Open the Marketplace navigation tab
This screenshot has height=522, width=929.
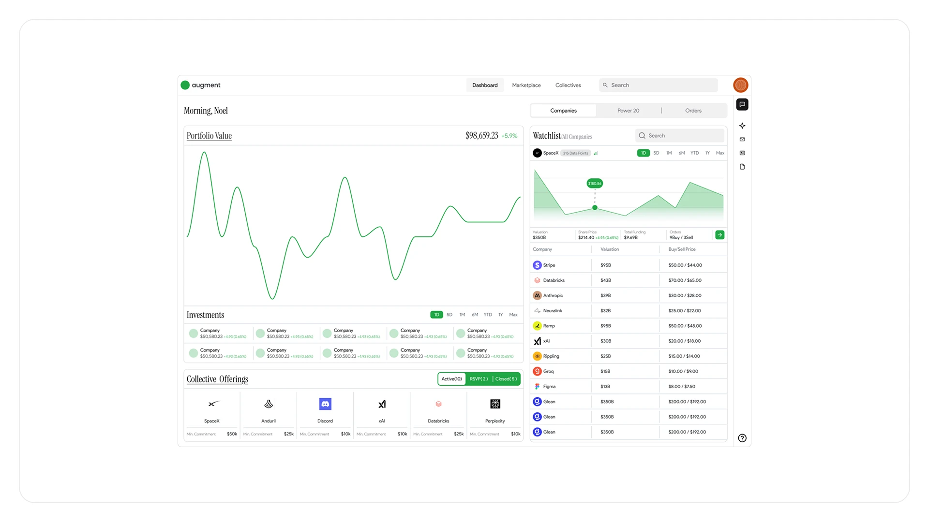pos(526,85)
